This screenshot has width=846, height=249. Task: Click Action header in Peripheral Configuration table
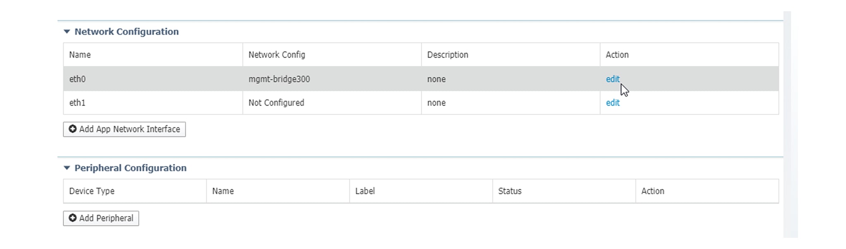point(707,191)
